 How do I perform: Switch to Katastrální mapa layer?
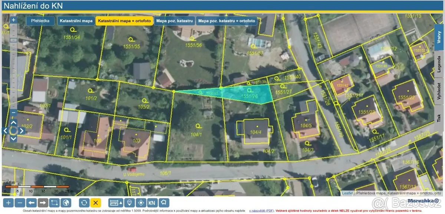point(76,21)
